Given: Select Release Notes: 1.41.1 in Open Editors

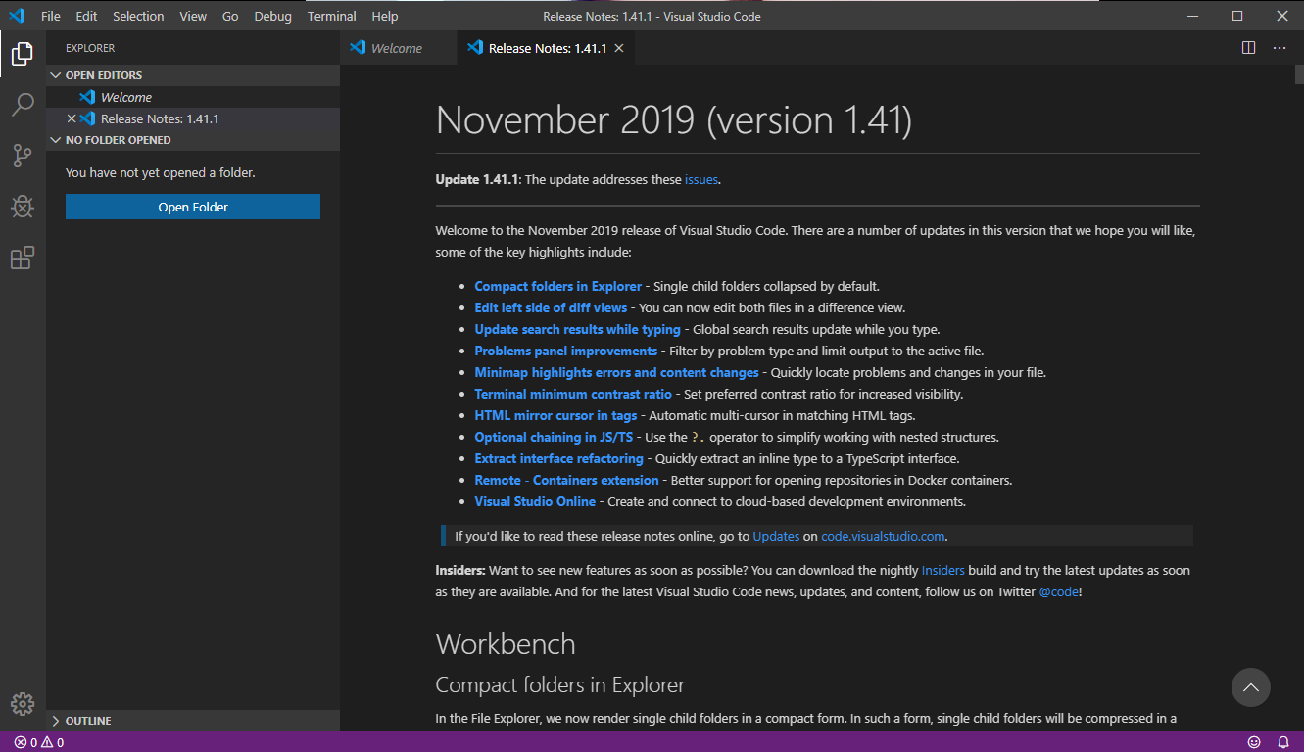Looking at the screenshot, I should pyautogui.click(x=193, y=118).
